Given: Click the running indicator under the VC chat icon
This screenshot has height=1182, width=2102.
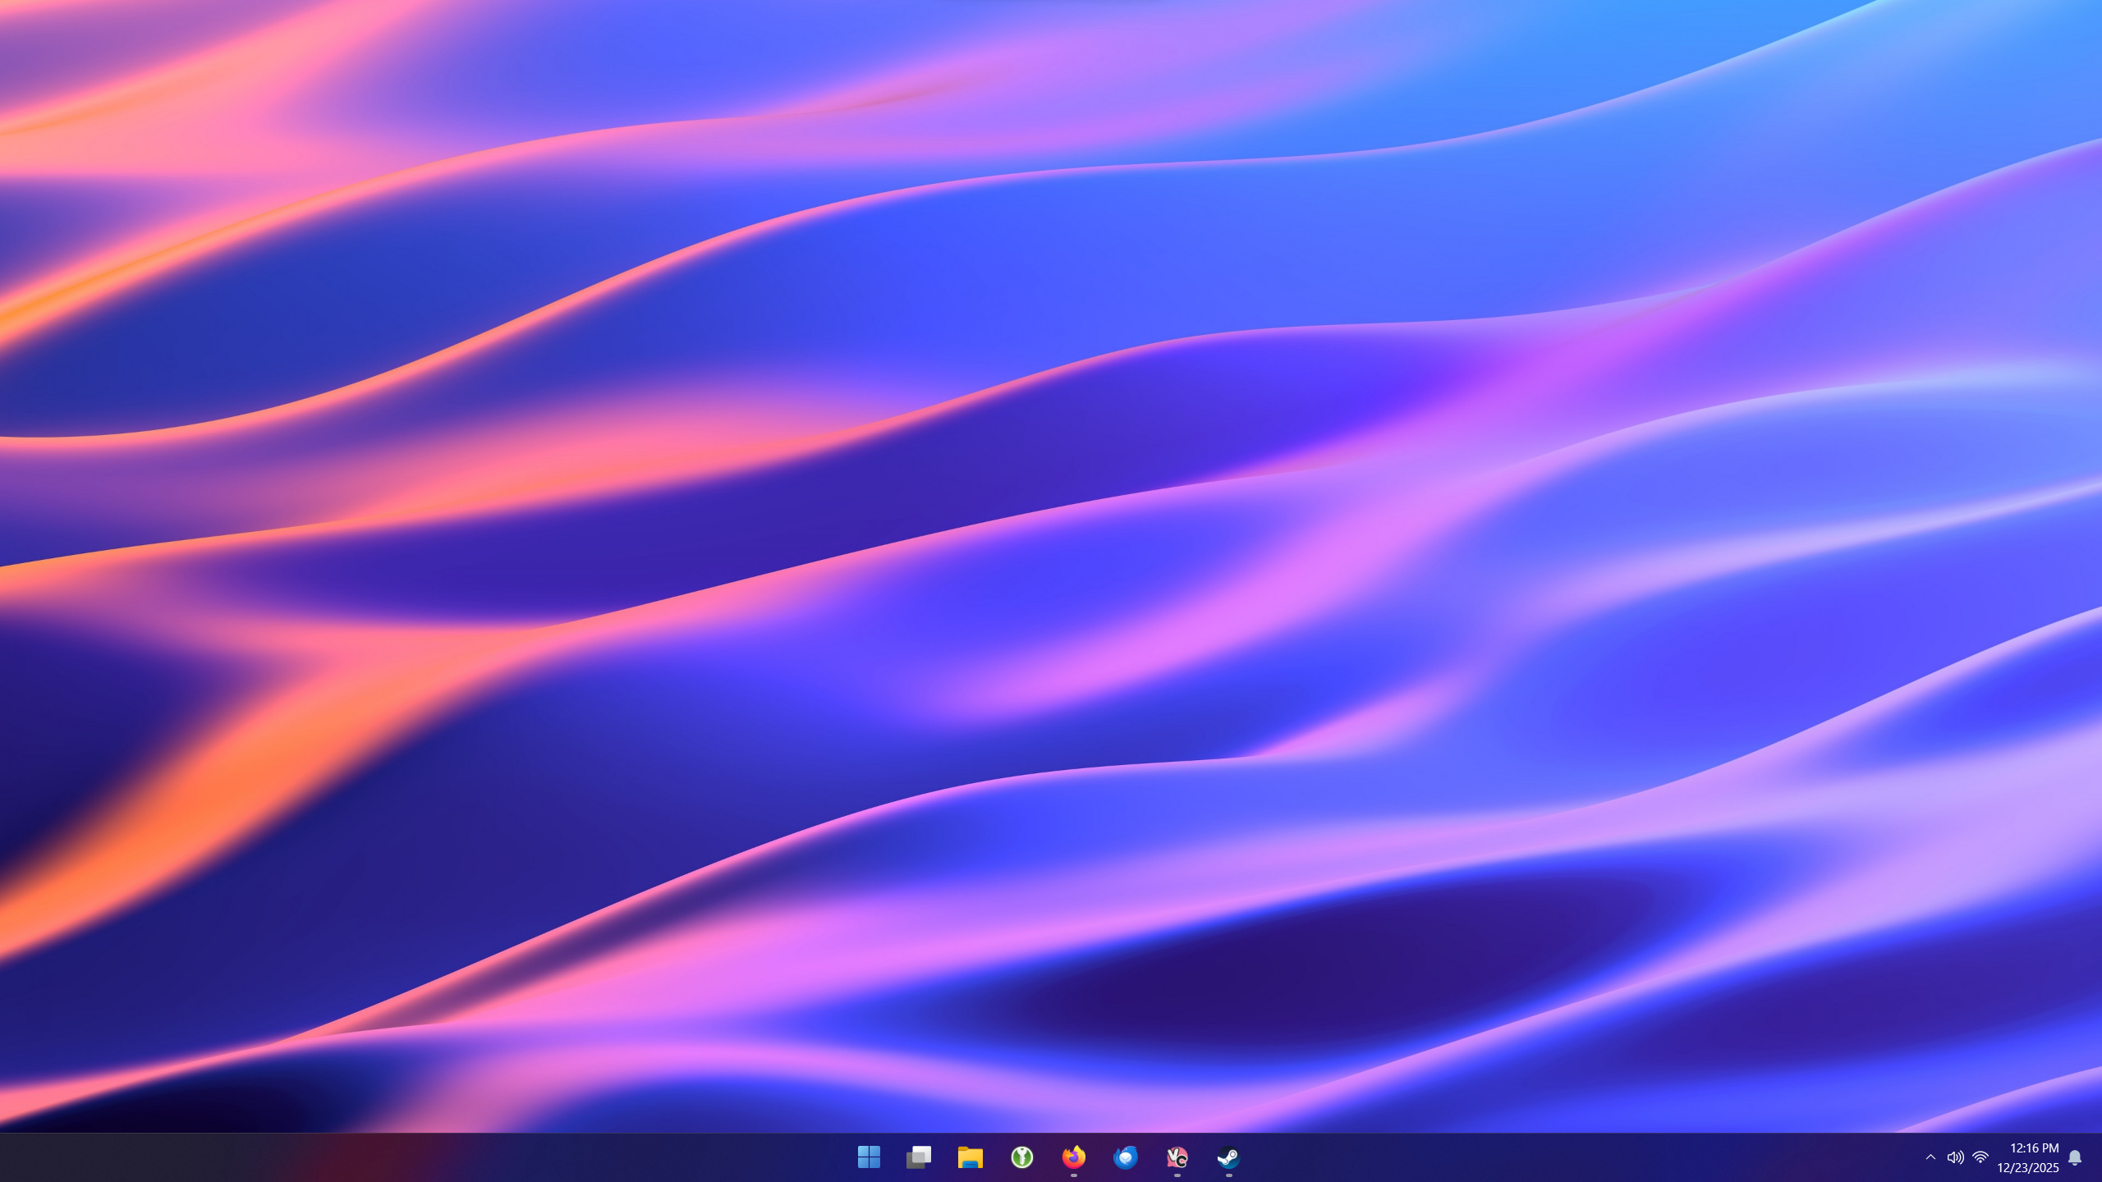Looking at the screenshot, I should coord(1177,1175).
